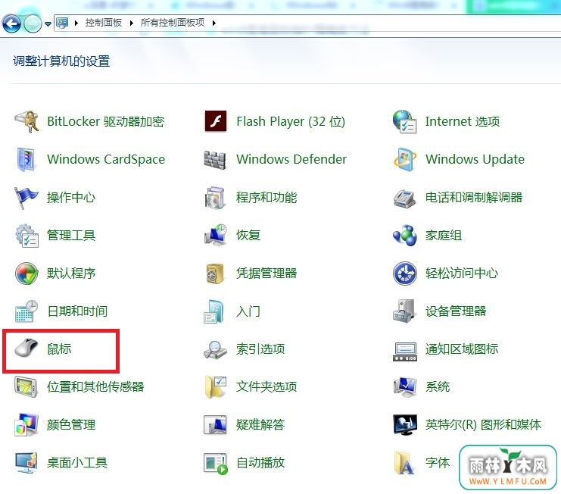
Task: Open 字体 folder icon
Action: 404,463
